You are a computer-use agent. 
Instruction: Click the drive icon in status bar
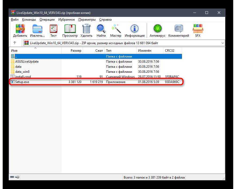12,177
